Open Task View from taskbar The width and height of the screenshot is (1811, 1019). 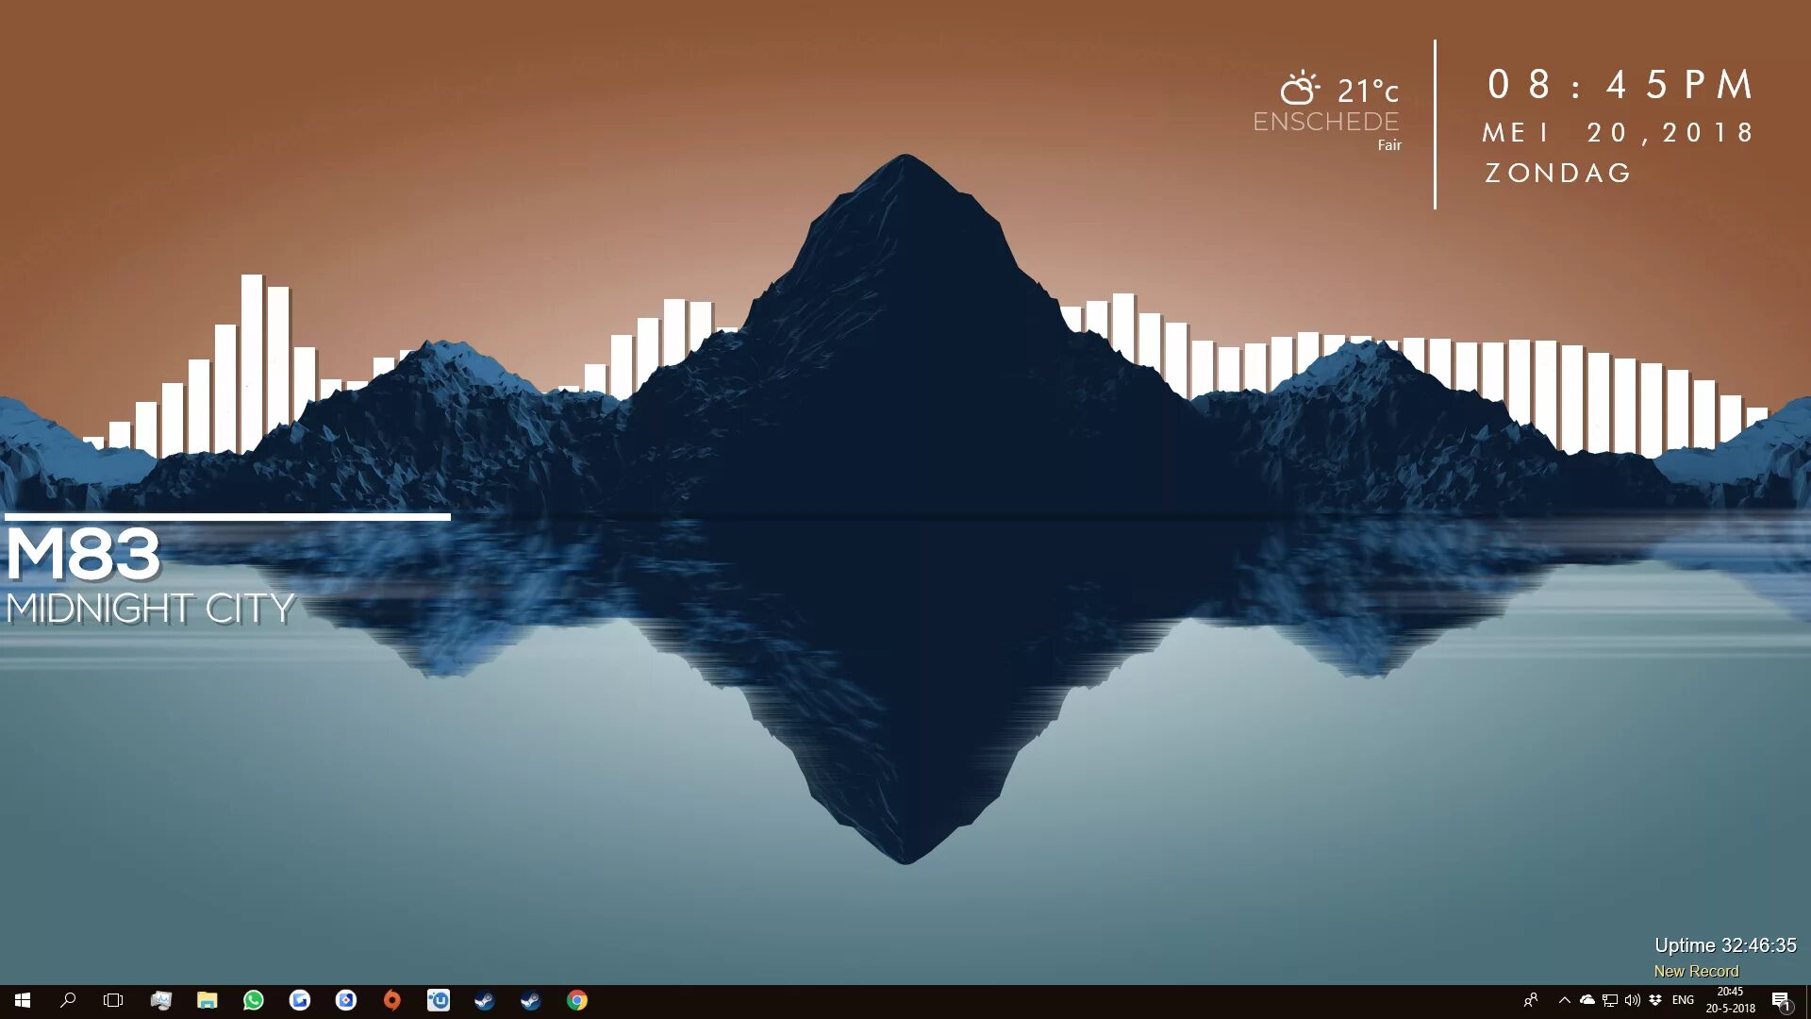click(x=113, y=1000)
